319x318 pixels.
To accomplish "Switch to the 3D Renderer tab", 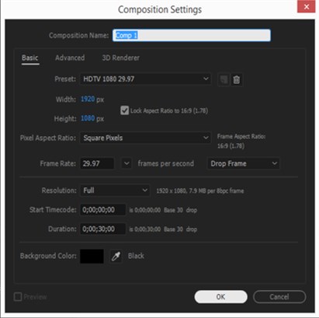I will pyautogui.click(x=120, y=58).
